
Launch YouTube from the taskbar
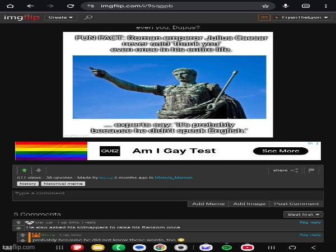point(248,248)
